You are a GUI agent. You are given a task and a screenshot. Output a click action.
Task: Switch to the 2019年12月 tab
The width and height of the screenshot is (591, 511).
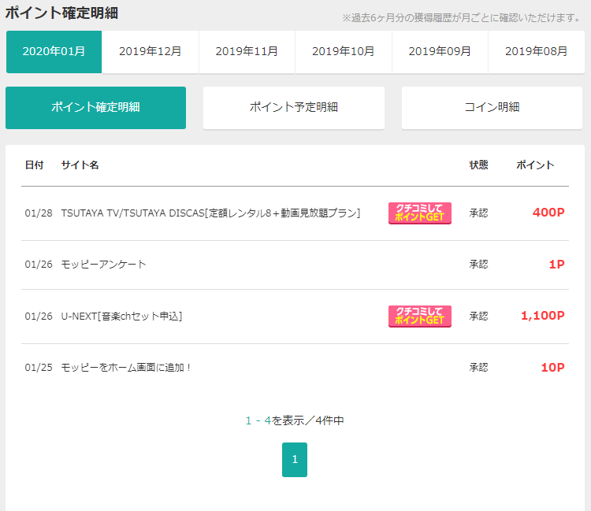[151, 52]
